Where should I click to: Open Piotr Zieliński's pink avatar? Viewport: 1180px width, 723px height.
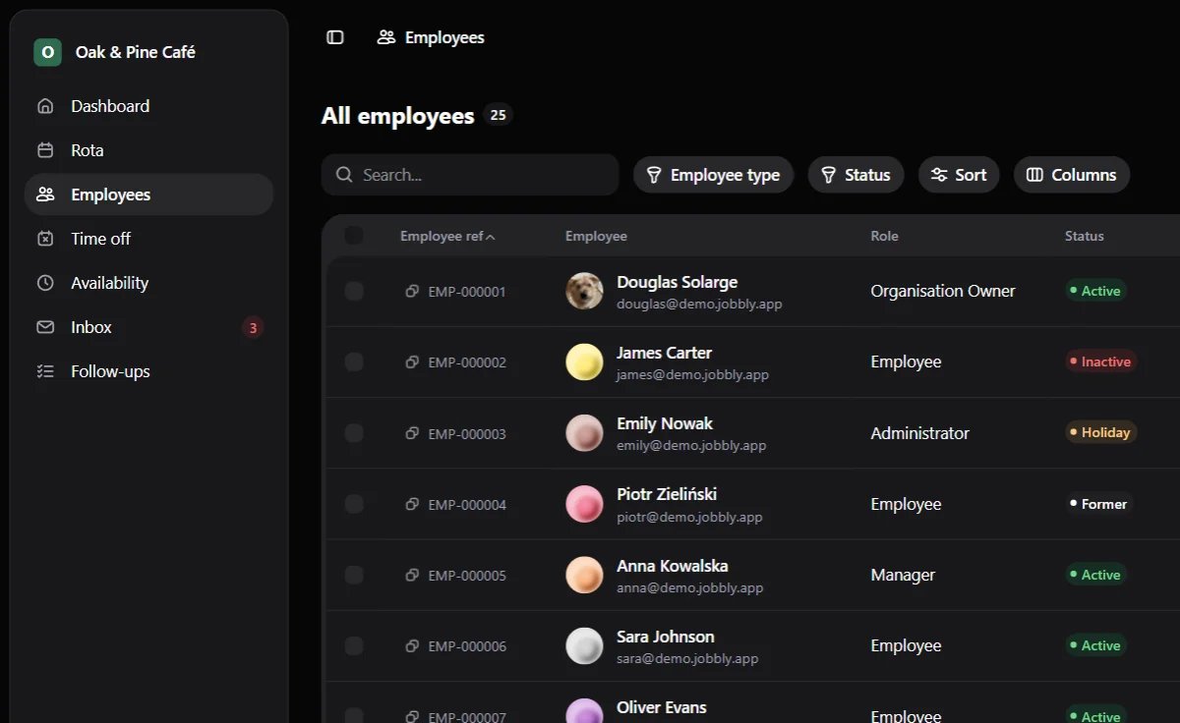(x=584, y=504)
